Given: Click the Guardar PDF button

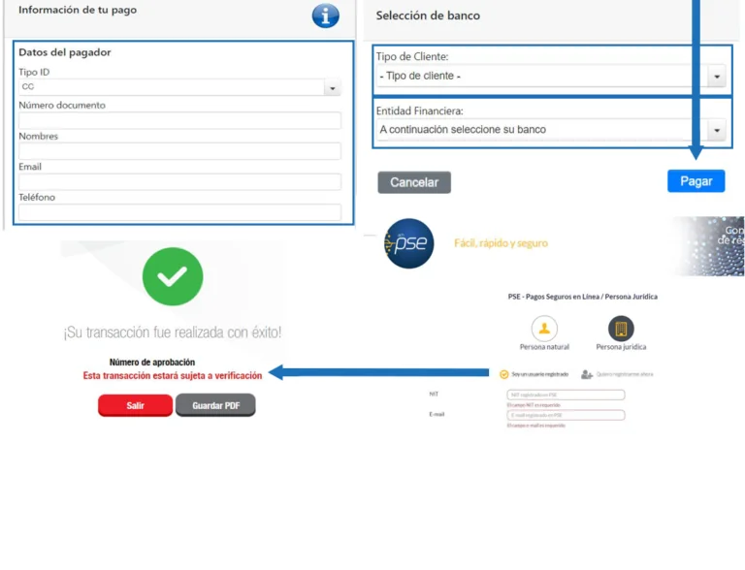Looking at the screenshot, I should (215, 405).
